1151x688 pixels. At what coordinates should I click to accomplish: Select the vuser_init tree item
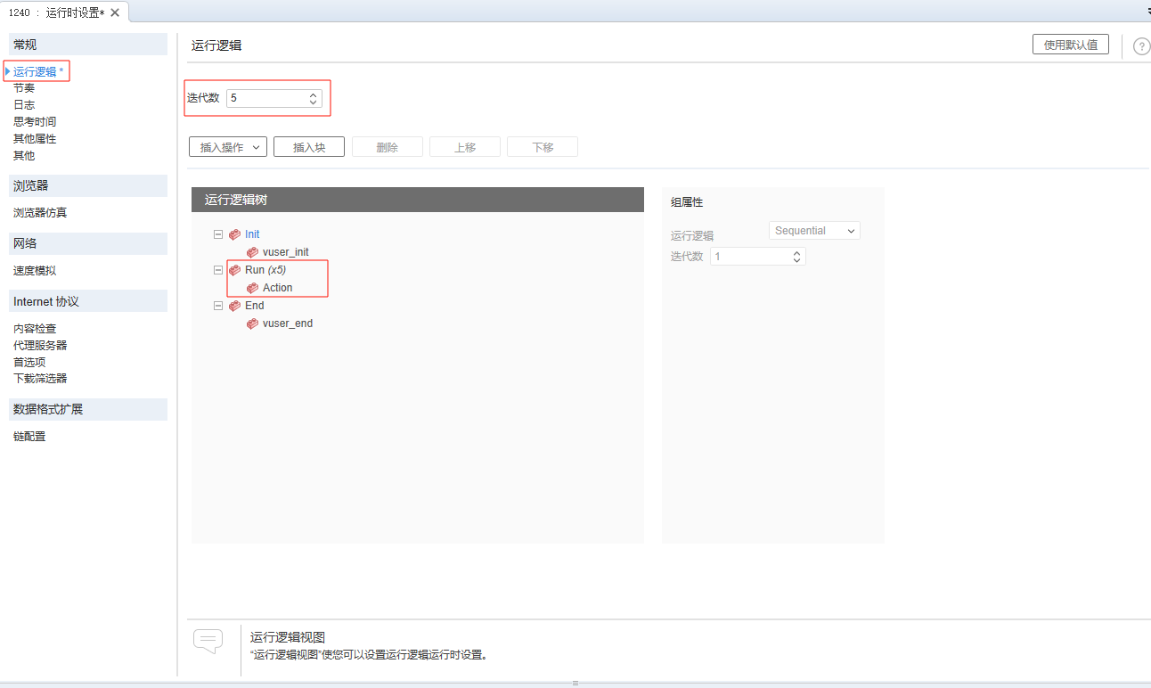coord(286,252)
